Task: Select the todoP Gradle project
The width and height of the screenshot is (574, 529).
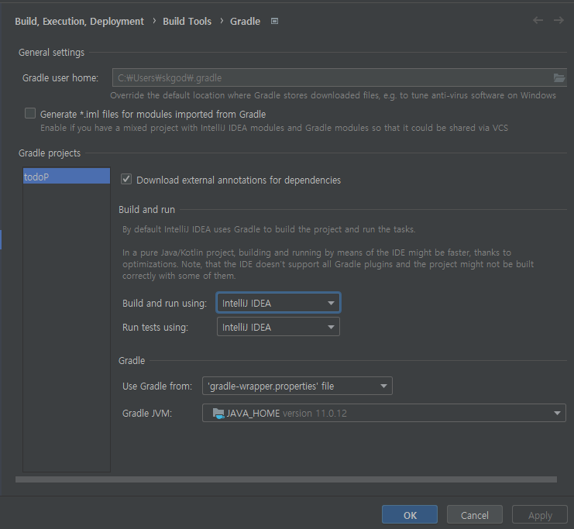Action: pos(67,177)
